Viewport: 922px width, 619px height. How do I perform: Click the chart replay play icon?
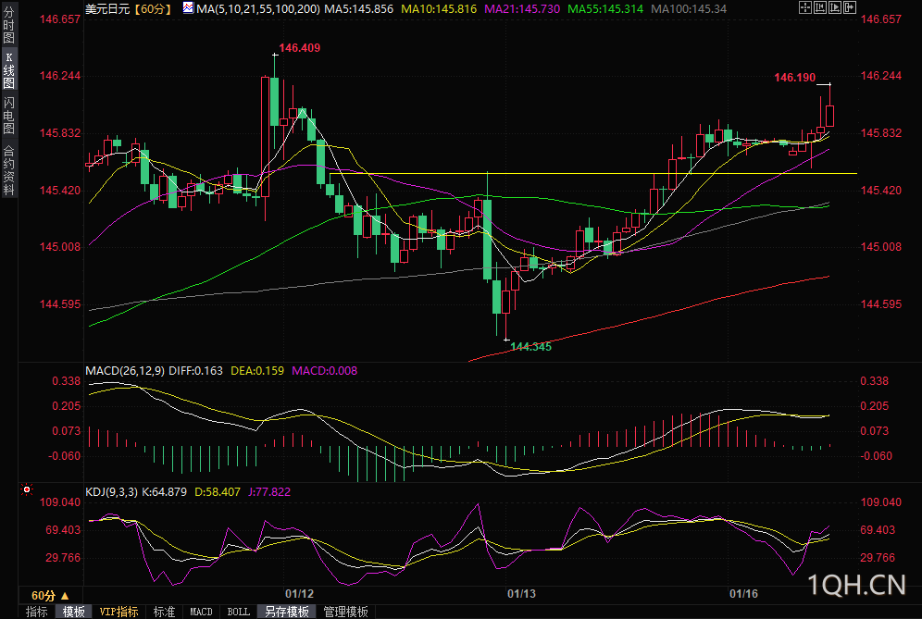tap(835, 7)
